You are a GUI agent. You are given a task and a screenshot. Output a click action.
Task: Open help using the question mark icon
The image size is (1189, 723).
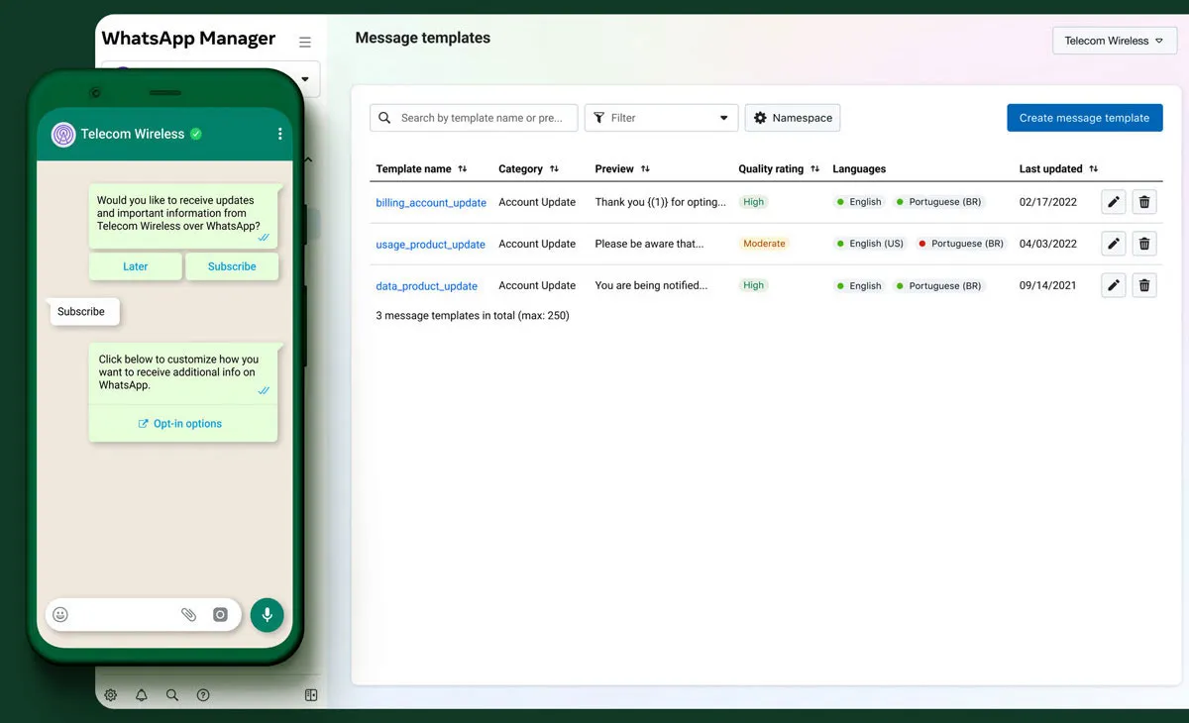202,694
